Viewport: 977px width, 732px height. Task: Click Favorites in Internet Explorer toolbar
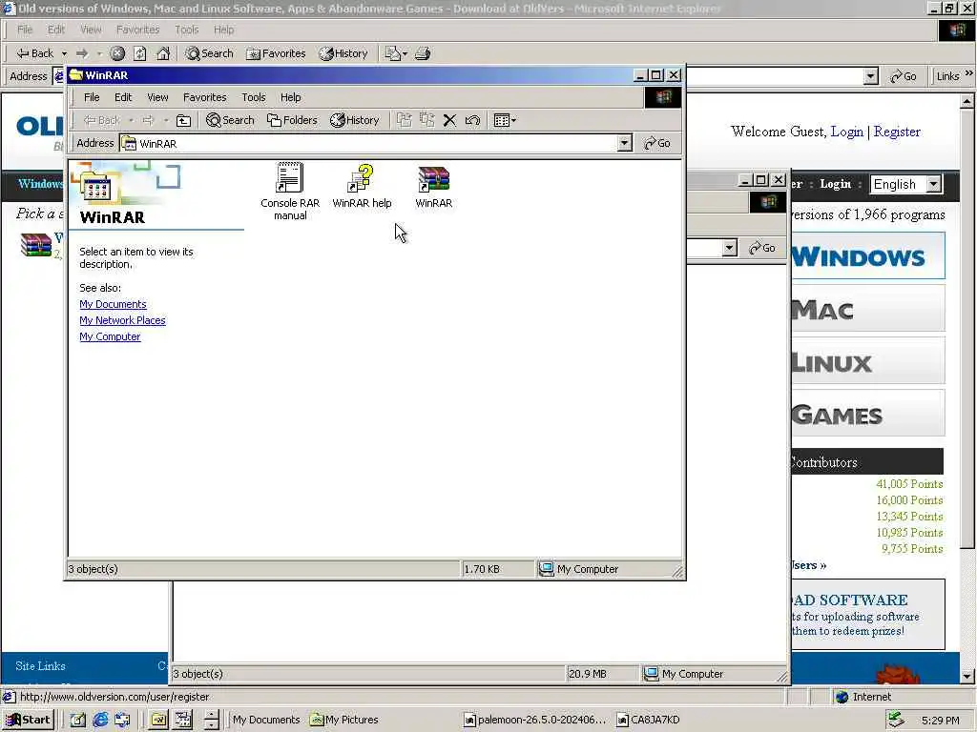pos(276,53)
